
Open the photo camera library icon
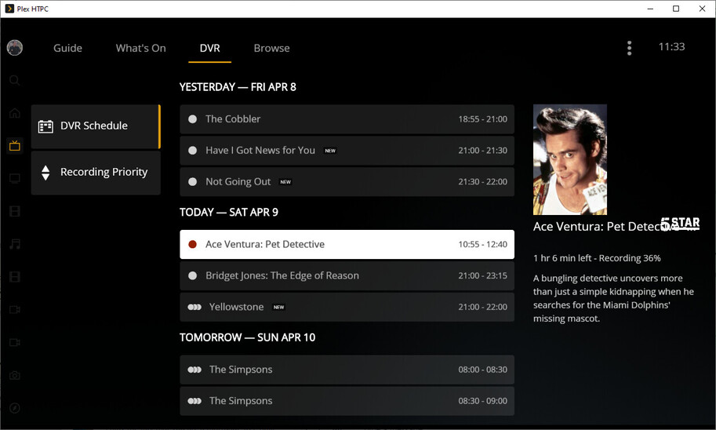15,375
